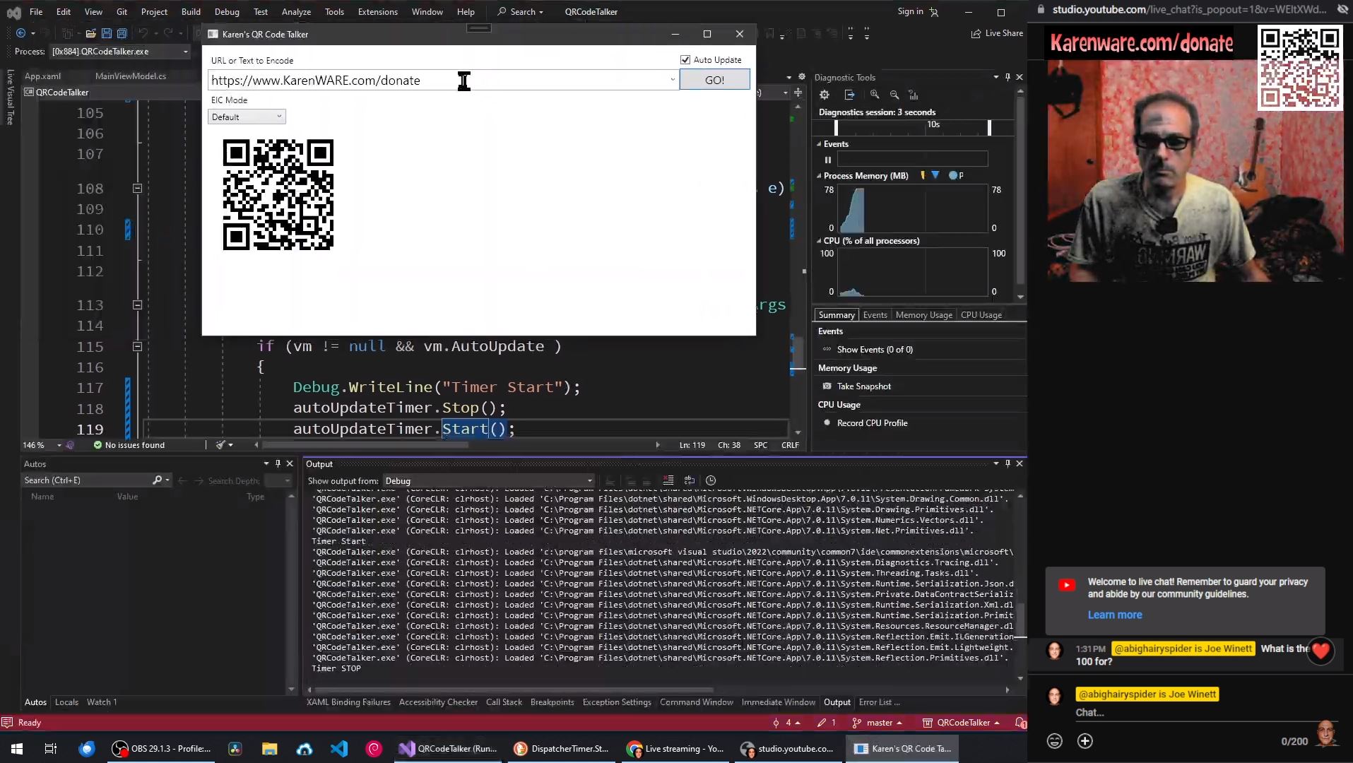Start recording a CPU profile
1353x763 pixels.
pyautogui.click(x=827, y=422)
